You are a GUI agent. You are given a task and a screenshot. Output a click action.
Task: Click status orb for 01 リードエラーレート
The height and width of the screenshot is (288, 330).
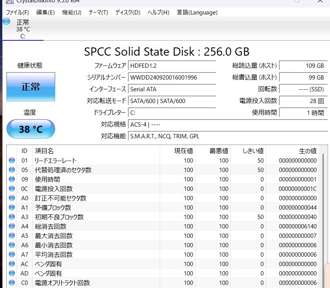click(12, 160)
